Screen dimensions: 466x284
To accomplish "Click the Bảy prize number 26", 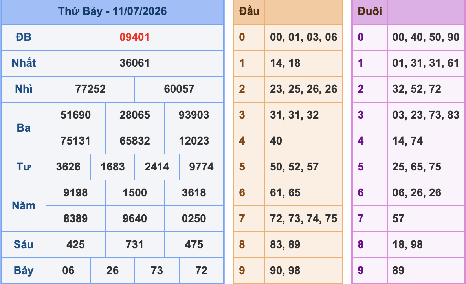I will (113, 270).
